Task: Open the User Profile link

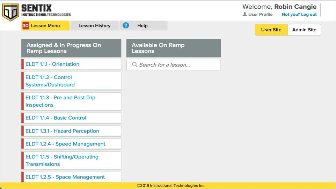Action: [260, 14]
